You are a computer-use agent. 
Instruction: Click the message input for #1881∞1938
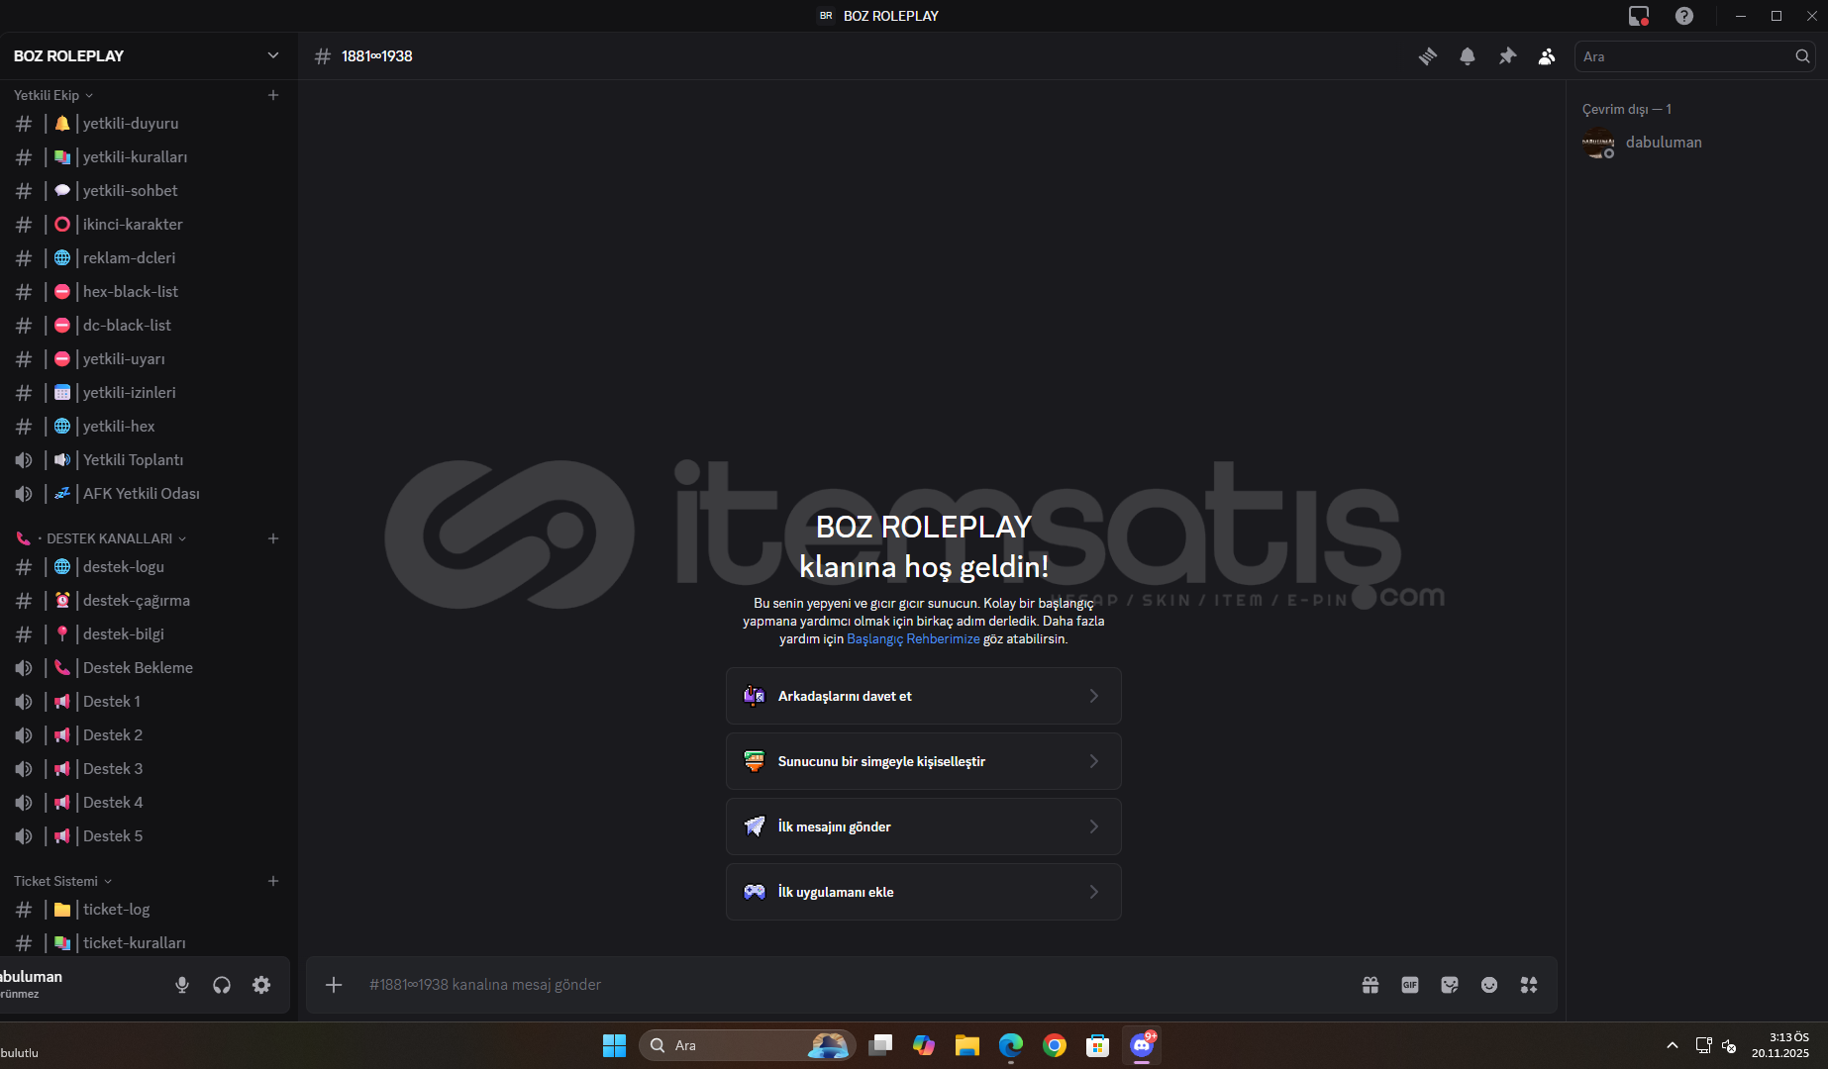852,985
